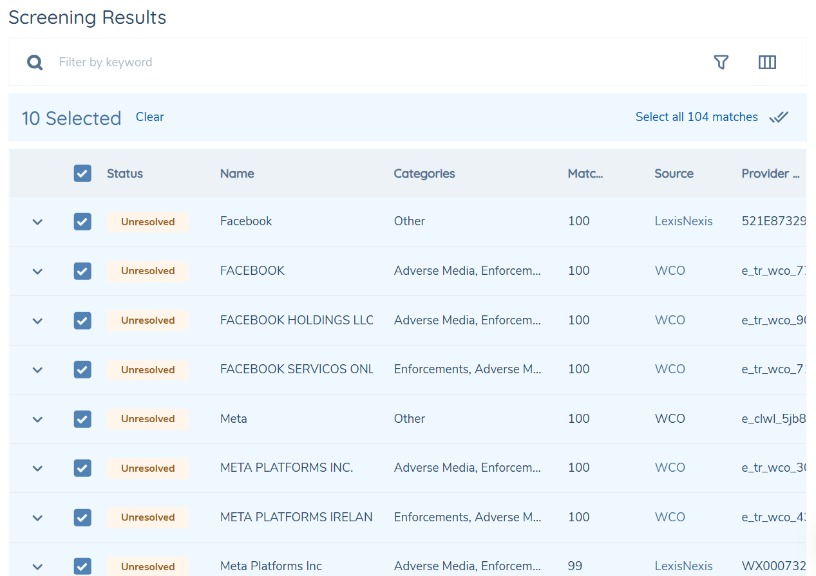Image resolution: width=816 pixels, height=576 pixels.
Task: Uncheck the header select-all checkbox
Action: [x=82, y=173]
